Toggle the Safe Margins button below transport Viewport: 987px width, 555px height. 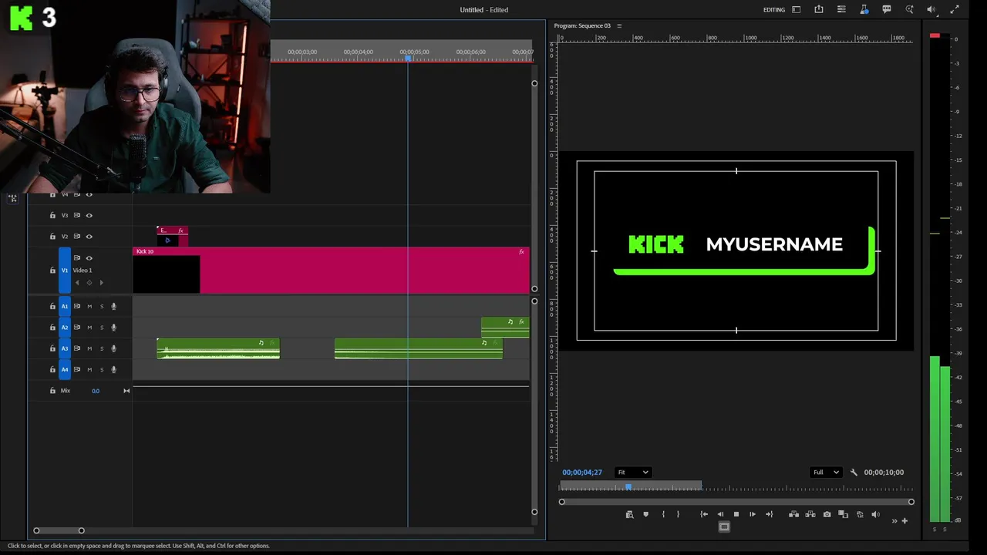(723, 527)
